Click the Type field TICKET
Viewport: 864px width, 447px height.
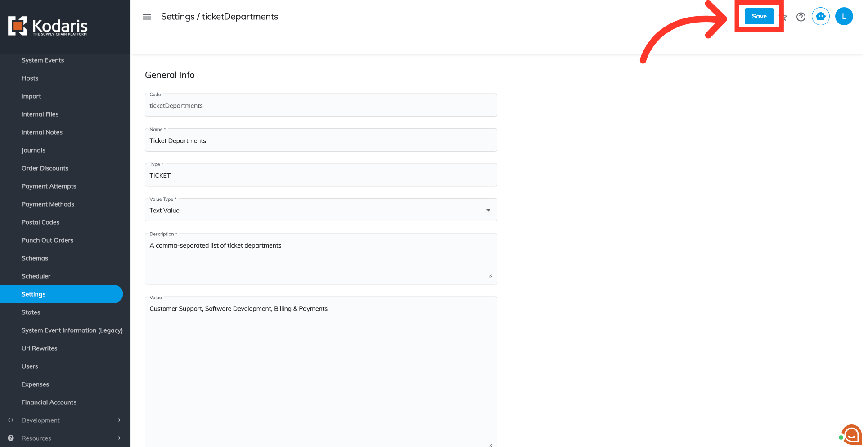[321, 175]
